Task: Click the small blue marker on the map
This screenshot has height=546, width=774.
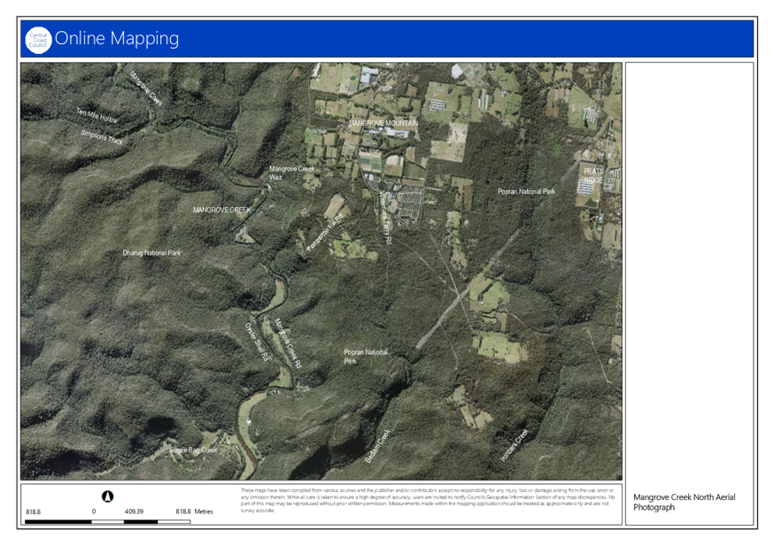Action: pyautogui.click(x=329, y=227)
